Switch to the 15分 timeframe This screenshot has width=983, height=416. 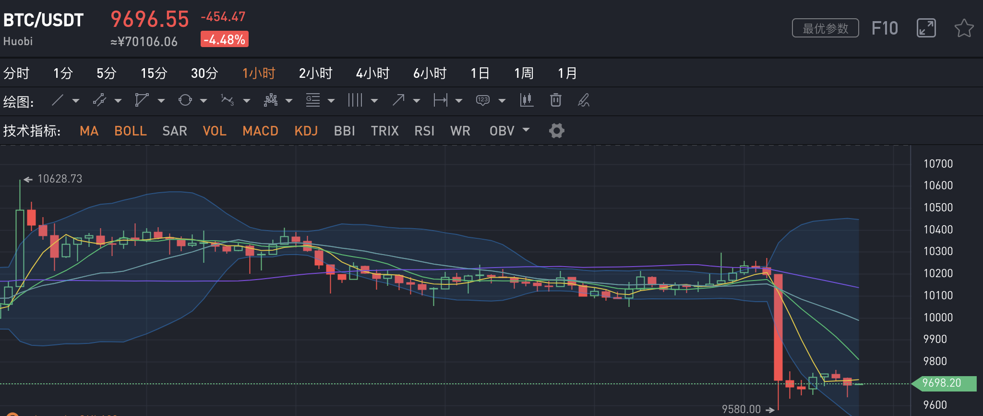pos(154,73)
